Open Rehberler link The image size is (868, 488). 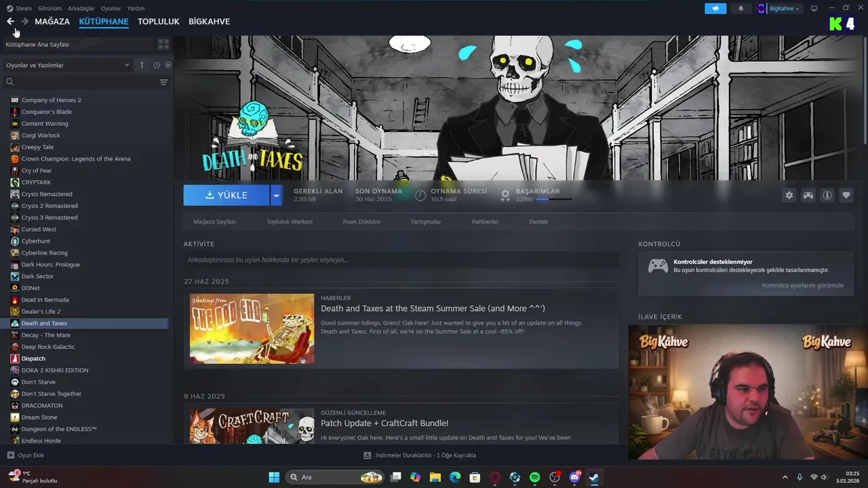pyautogui.click(x=485, y=222)
